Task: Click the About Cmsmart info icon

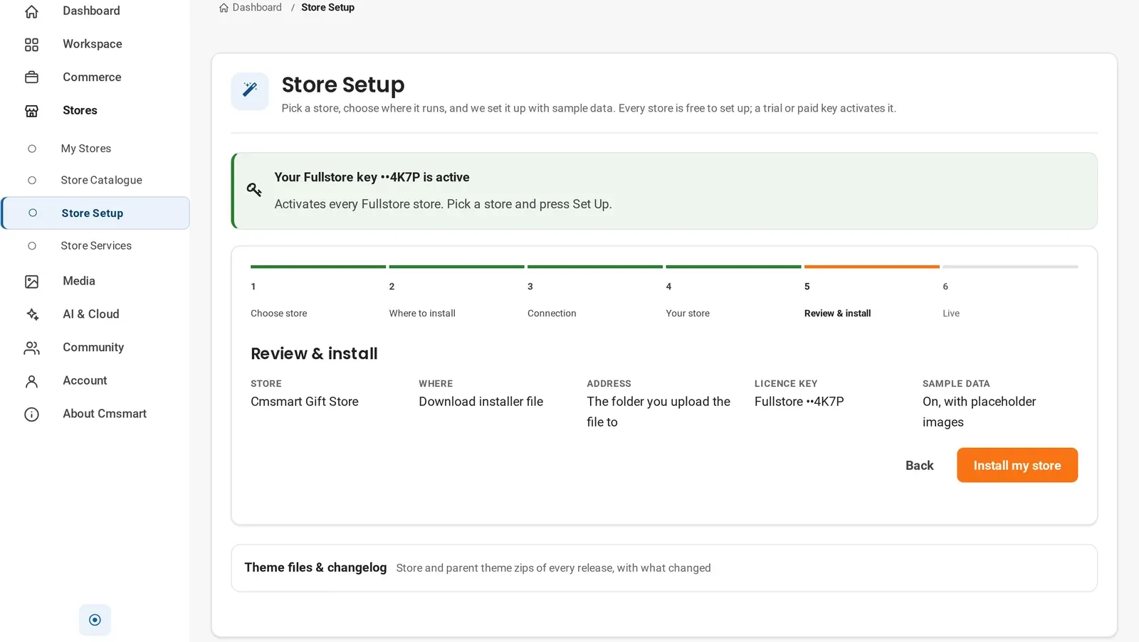Action: 31,414
